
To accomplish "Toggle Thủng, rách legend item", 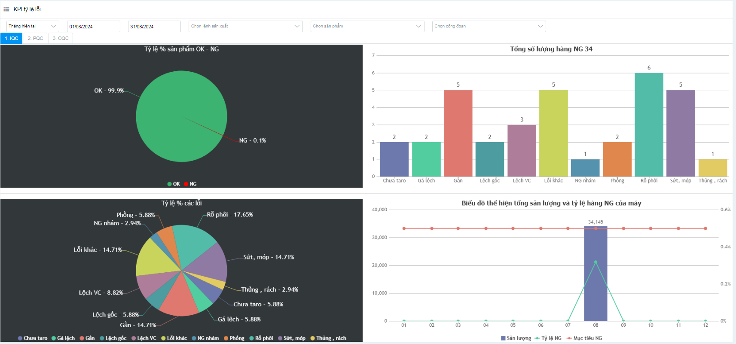I will (328, 338).
